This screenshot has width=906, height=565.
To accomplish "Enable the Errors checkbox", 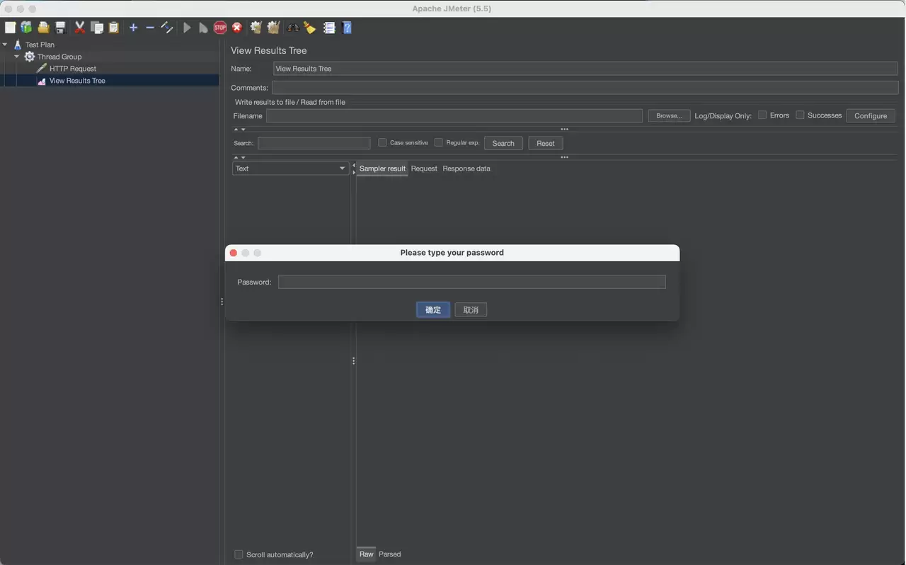I will tap(762, 115).
